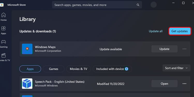This screenshot has width=194, height=97.
Task: Minimize the Microsoft Store window
Action: point(174,3)
